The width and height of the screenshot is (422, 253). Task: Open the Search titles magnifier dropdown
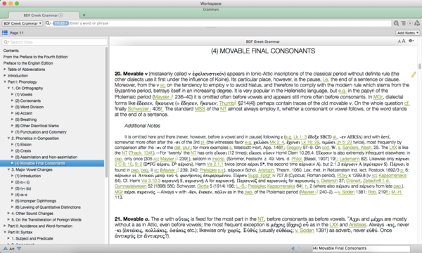coord(6,42)
